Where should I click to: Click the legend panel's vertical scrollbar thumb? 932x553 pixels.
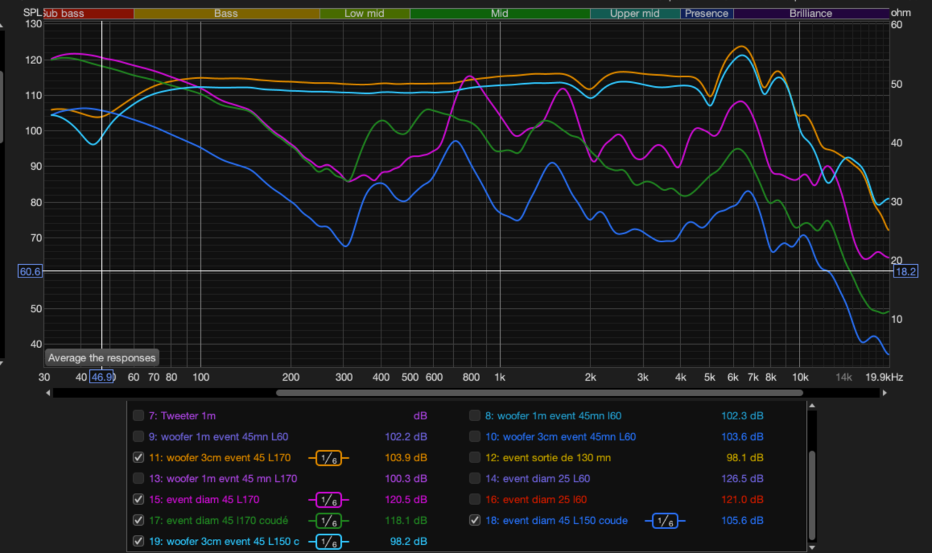point(811,496)
